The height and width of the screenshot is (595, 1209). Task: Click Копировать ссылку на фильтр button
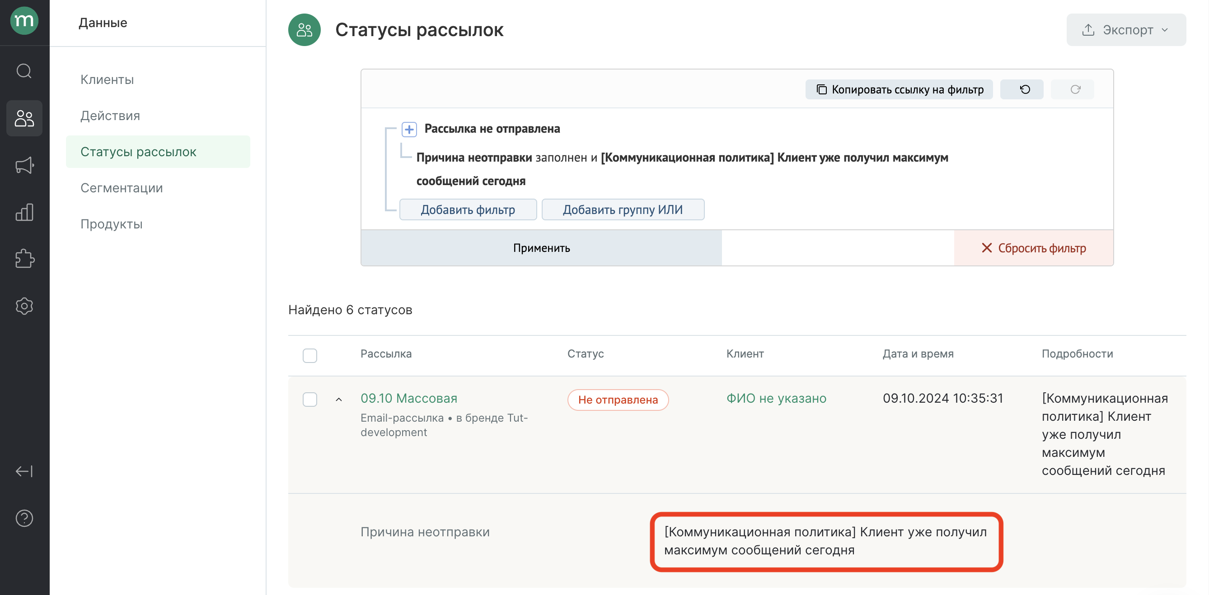(899, 89)
